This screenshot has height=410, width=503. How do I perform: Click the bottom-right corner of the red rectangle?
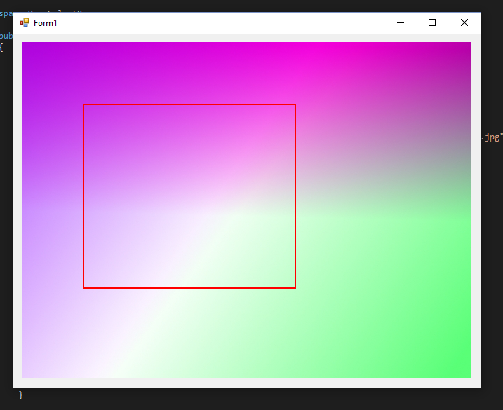[x=295, y=287]
